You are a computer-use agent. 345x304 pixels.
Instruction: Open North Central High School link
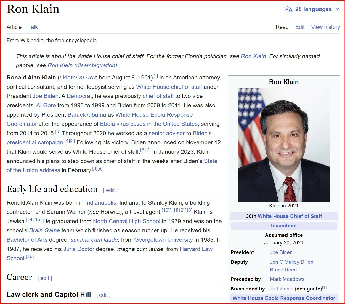(126, 221)
